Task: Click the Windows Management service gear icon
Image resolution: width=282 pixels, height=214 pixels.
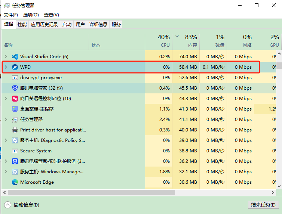Action: (15, 172)
